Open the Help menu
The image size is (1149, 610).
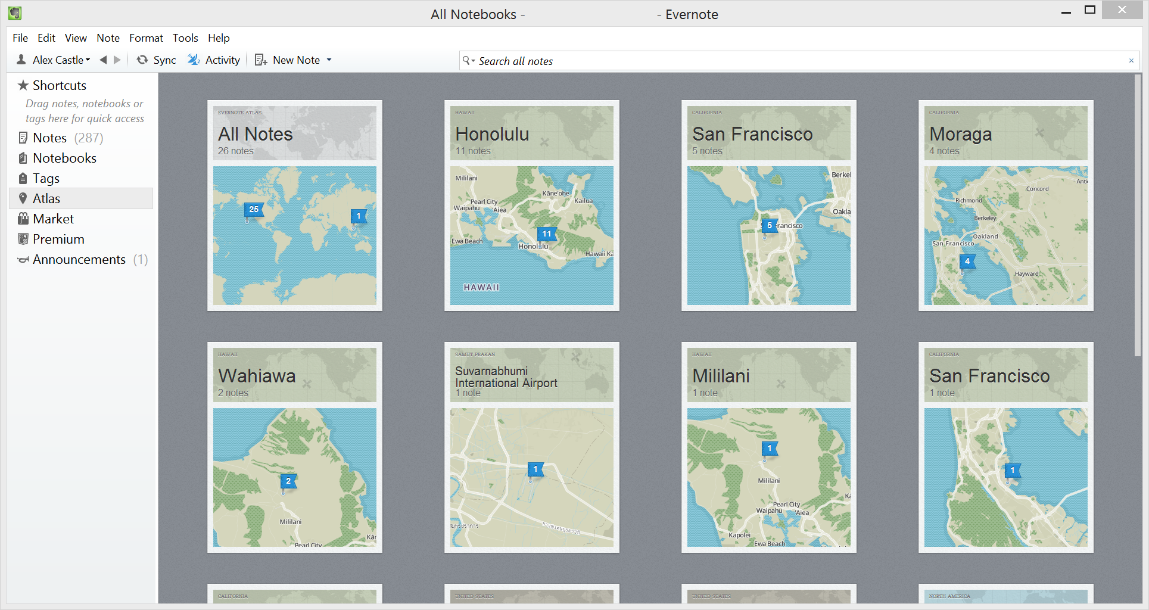point(219,38)
